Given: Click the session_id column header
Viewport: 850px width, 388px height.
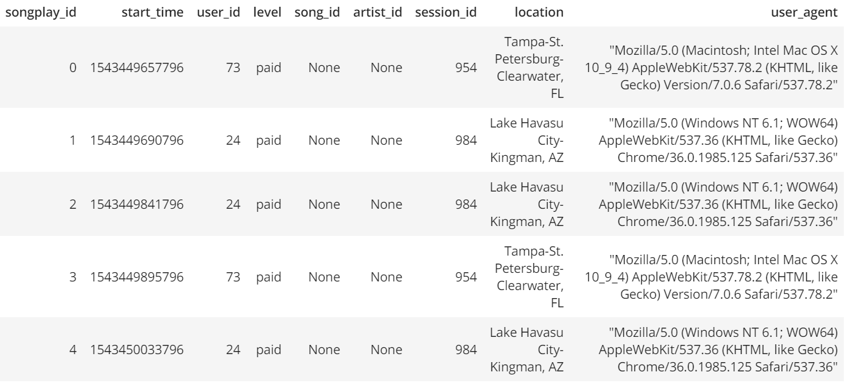Looking at the screenshot, I should pyautogui.click(x=446, y=12).
